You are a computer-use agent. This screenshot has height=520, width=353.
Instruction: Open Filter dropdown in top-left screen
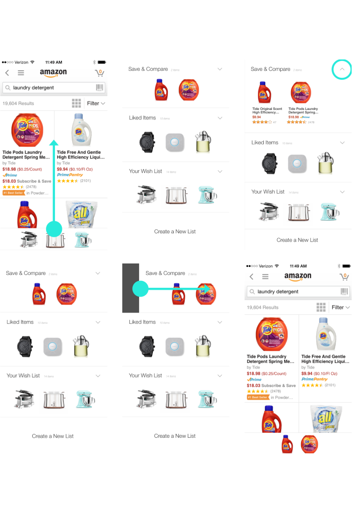[x=96, y=103]
